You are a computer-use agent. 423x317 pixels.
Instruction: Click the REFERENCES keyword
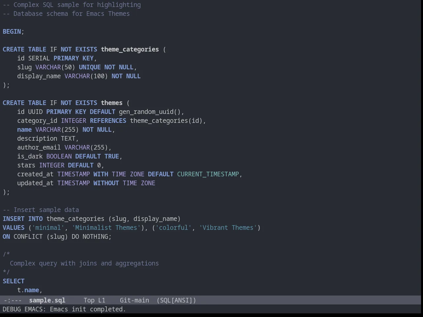click(x=108, y=121)
